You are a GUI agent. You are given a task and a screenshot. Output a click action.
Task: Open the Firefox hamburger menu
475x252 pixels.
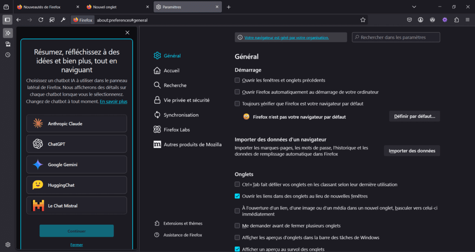point(468,20)
